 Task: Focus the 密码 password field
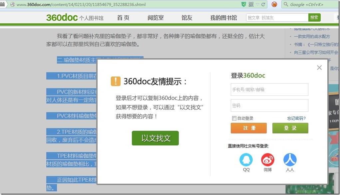click(269, 105)
